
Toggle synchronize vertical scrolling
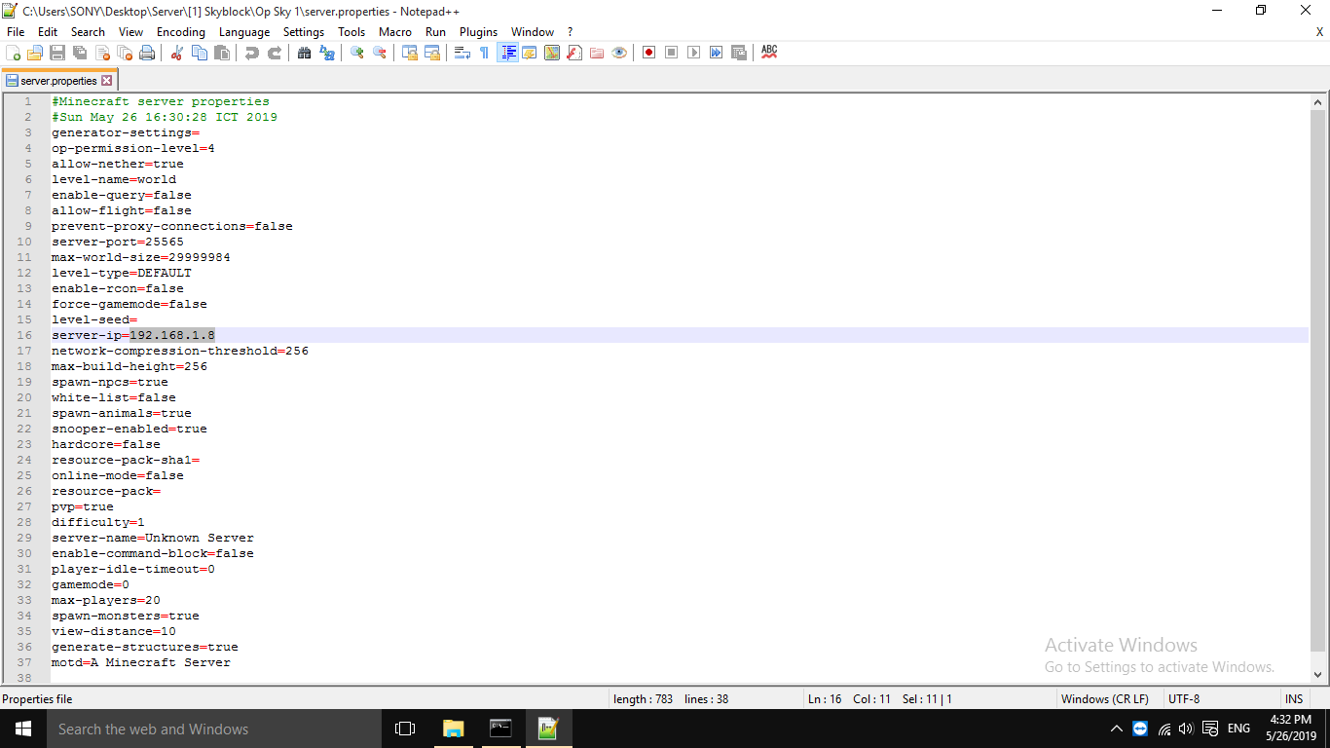pos(410,53)
